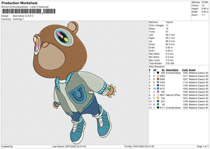The width and height of the screenshot is (210, 149).
Task: Click stitch count 257 in stop row 10
Action: coord(163,102)
